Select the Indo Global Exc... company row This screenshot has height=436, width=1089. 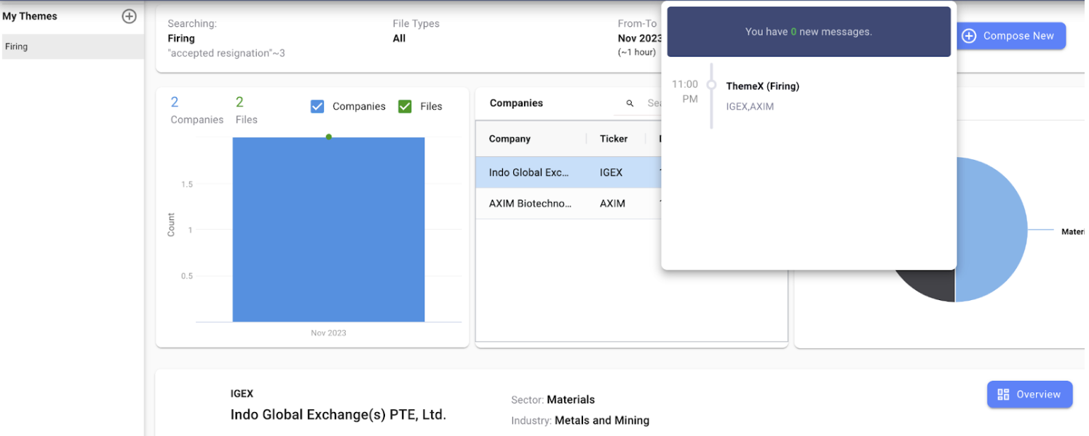coord(529,172)
